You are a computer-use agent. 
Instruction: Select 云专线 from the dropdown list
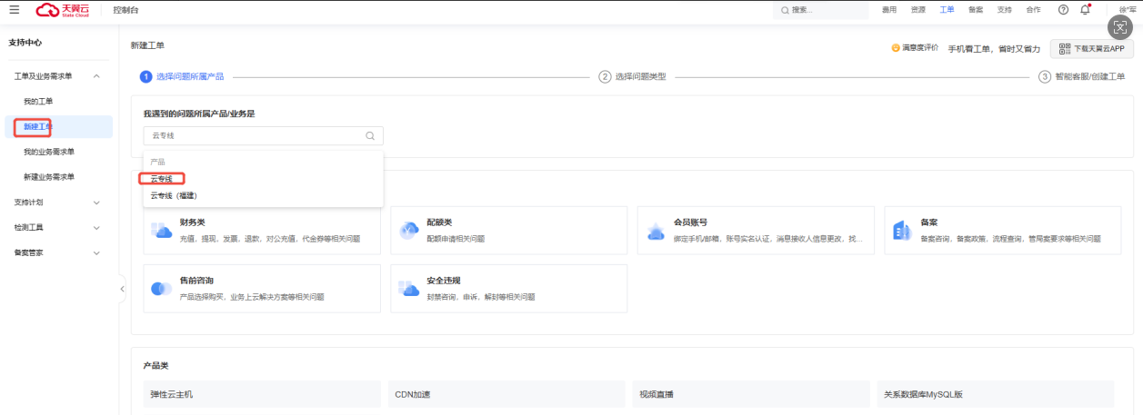(162, 179)
